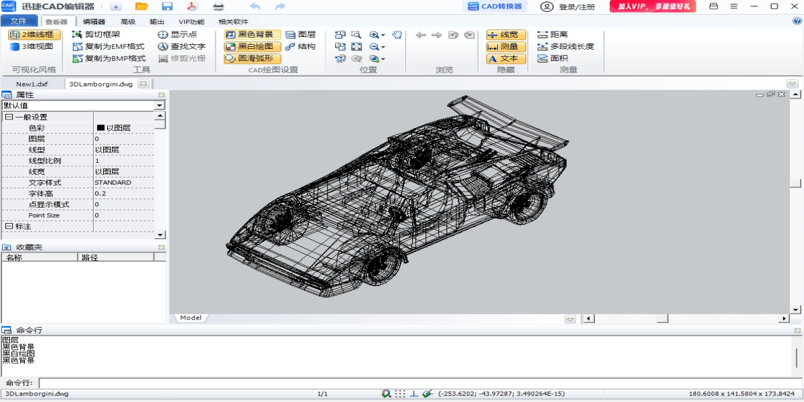Toggle the 线宽 line width visibility
The width and height of the screenshot is (804, 402).
coord(505,34)
